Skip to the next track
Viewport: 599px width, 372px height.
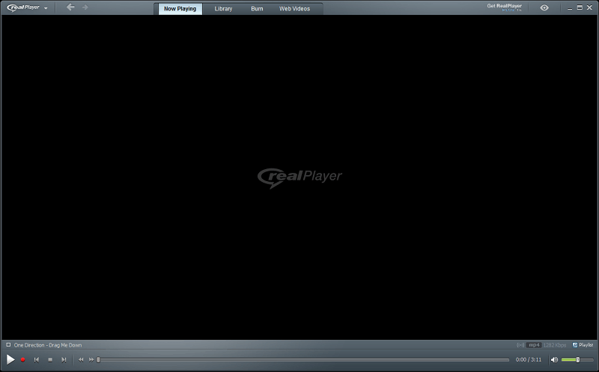pos(64,360)
